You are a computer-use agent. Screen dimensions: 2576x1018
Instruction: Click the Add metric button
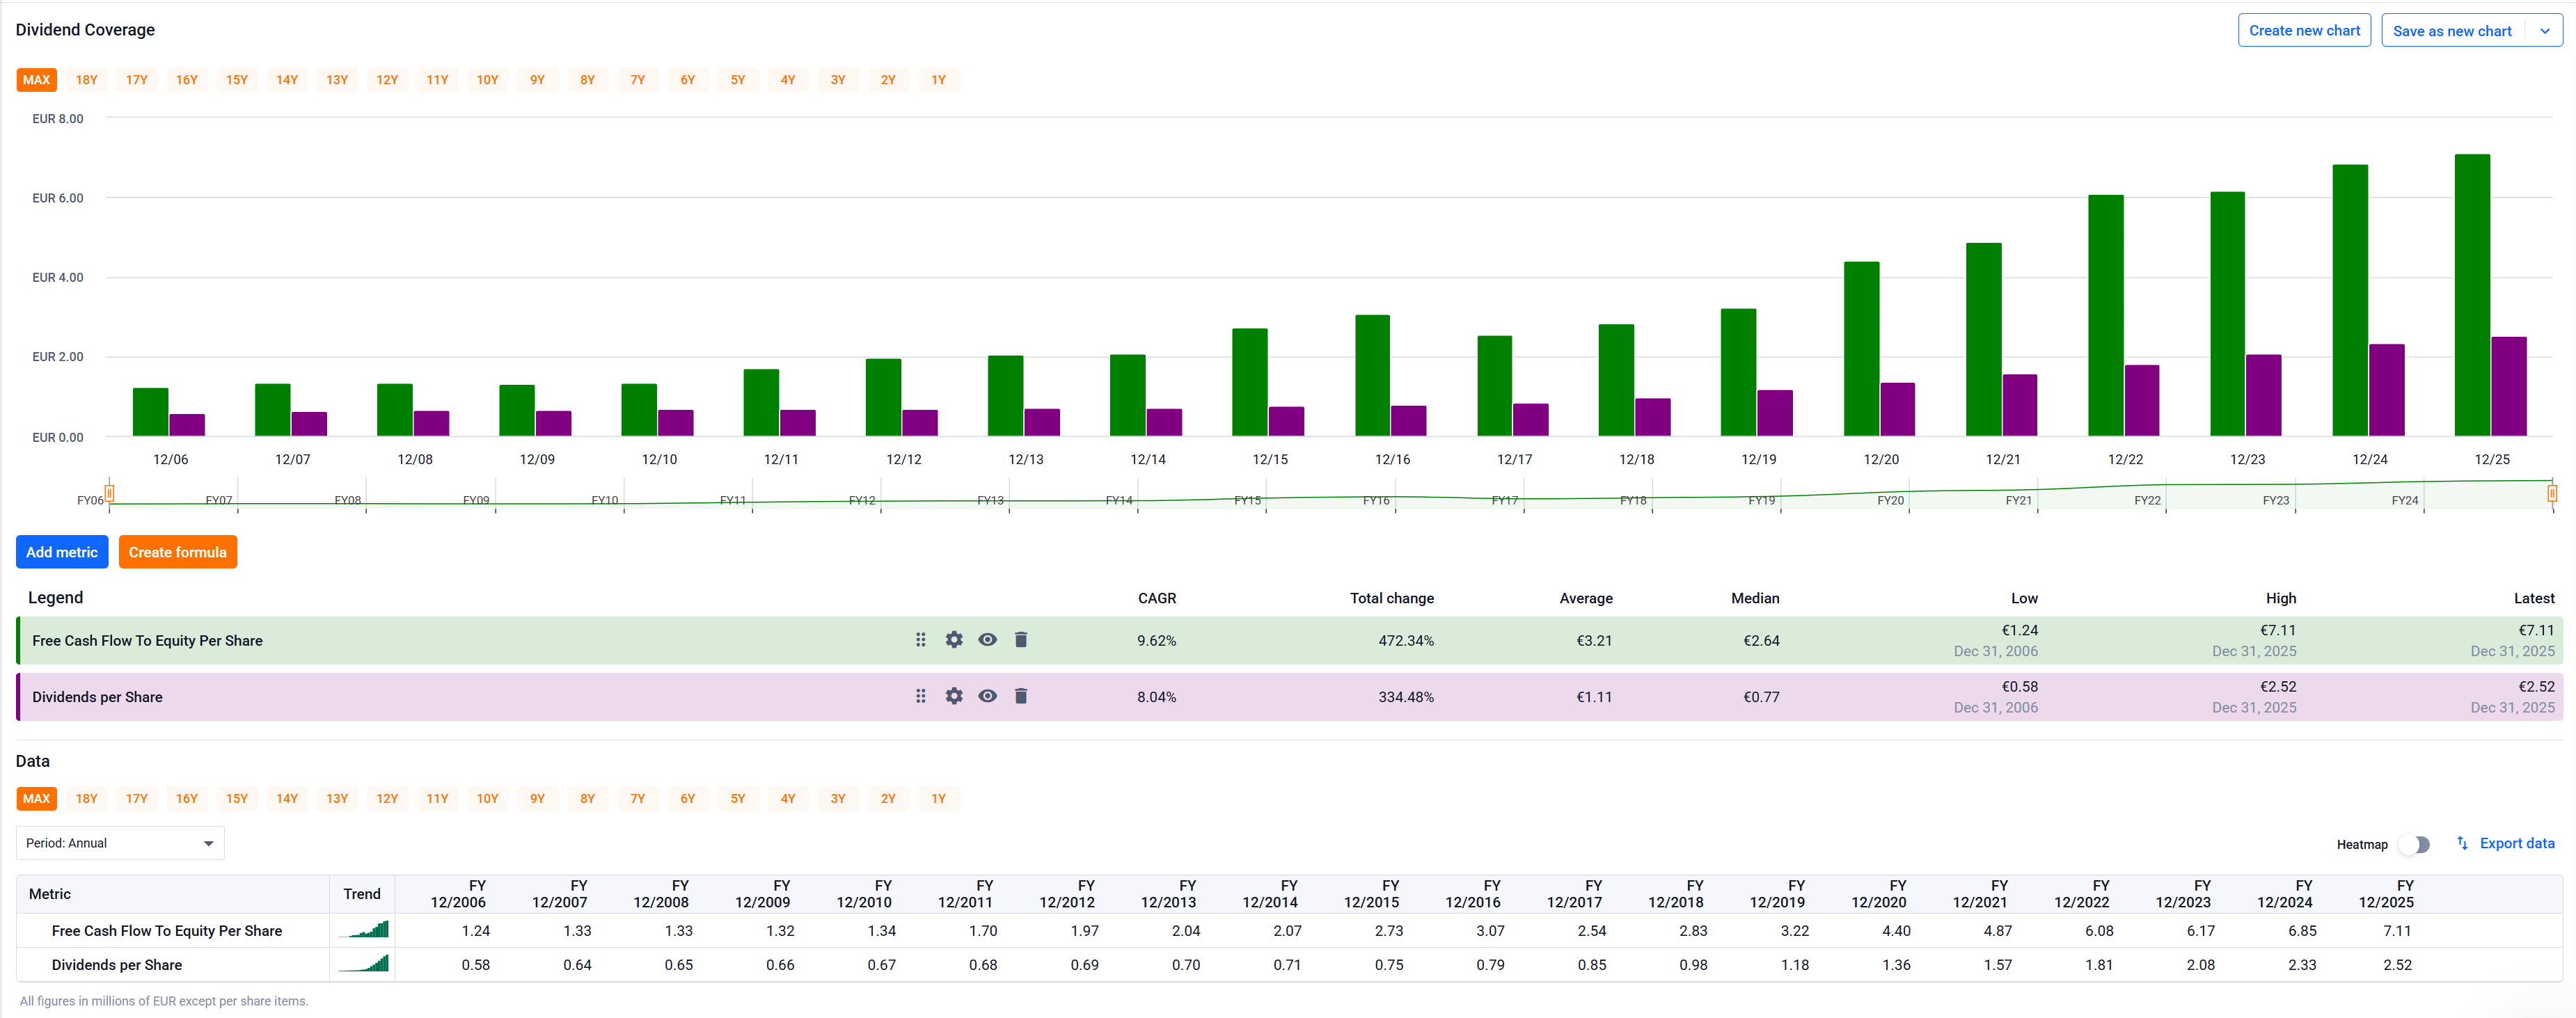(x=62, y=552)
